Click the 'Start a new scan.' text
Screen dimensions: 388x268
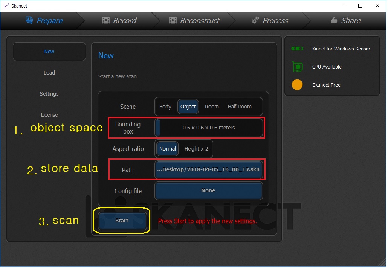pyautogui.click(x=118, y=76)
